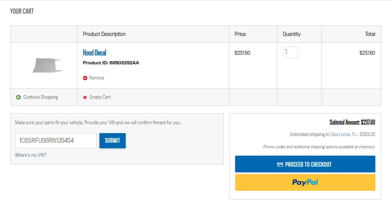Click the Quantity column header
Viewport: 392px width, 210px height.
point(291,34)
